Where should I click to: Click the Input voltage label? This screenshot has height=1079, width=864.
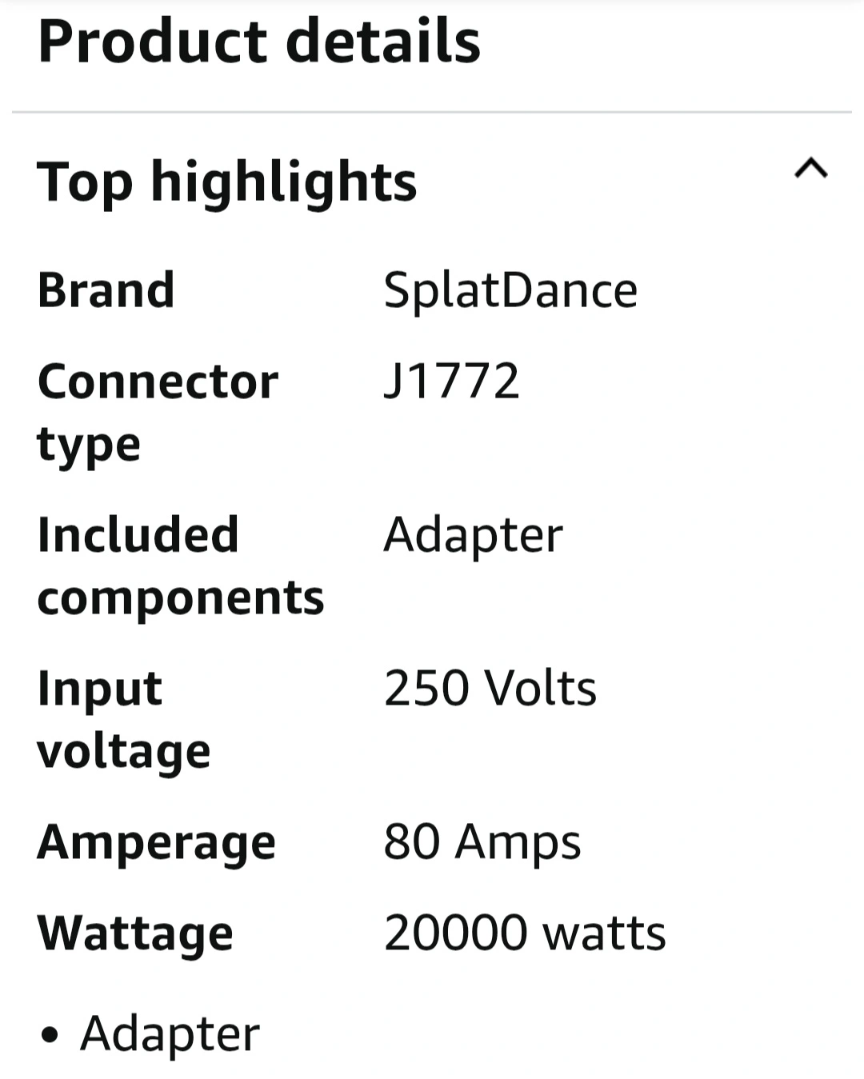pyautogui.click(x=124, y=719)
